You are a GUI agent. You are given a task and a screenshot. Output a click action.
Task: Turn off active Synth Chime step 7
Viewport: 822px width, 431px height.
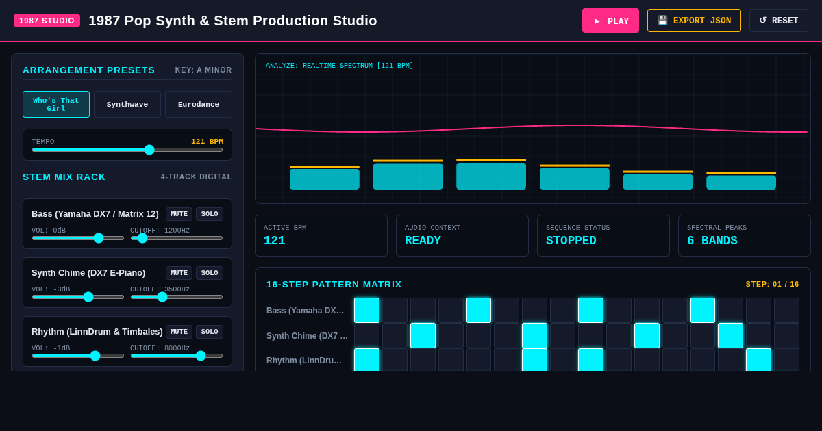[x=534, y=335]
